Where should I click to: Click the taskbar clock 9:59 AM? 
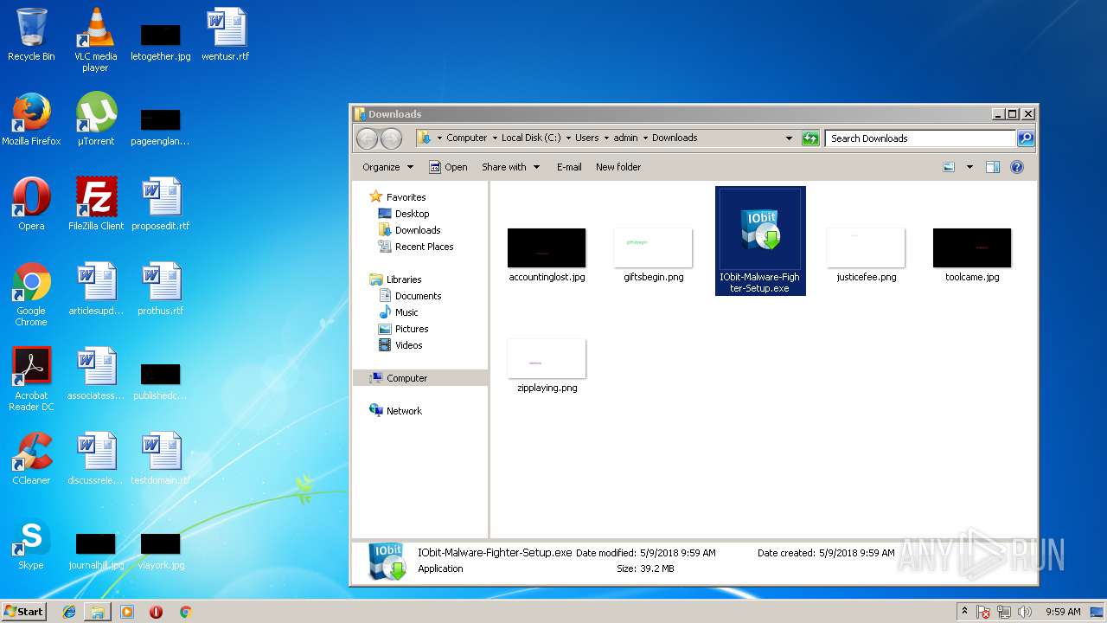pos(1063,612)
